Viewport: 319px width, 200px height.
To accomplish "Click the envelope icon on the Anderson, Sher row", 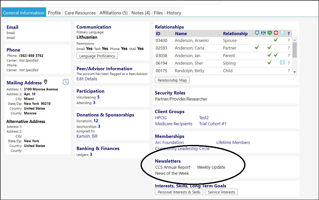I will 282,62.
